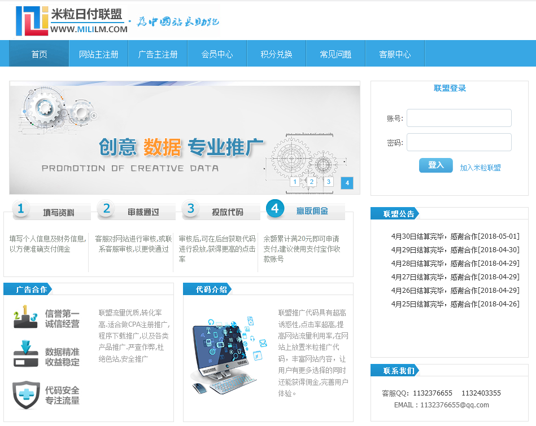The height and width of the screenshot is (426, 536).
Task: Click into the 密码 password field
Action: coord(459,142)
